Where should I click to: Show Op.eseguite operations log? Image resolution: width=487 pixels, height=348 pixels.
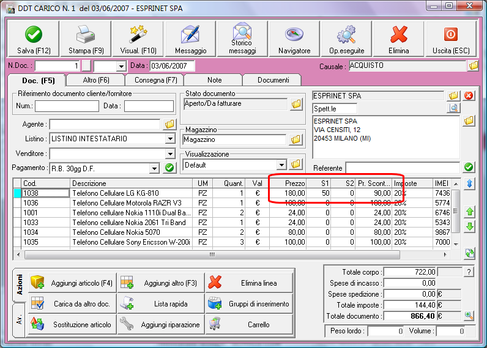tap(347, 39)
